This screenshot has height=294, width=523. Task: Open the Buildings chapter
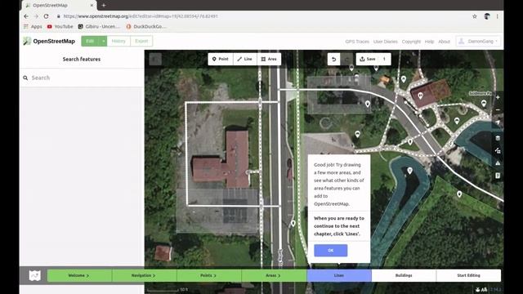[x=404, y=275]
